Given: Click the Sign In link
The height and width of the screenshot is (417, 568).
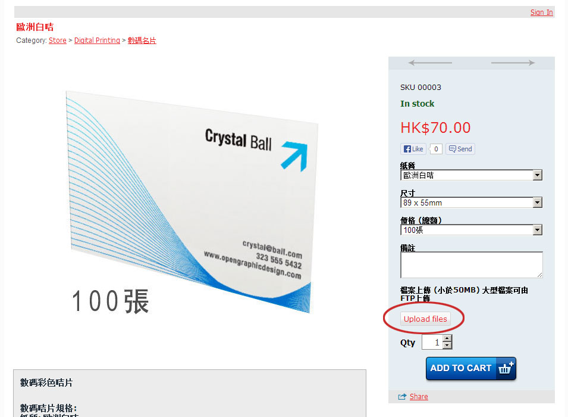Looking at the screenshot, I should click(542, 13).
